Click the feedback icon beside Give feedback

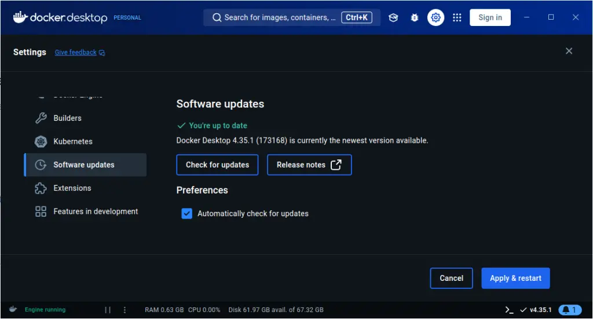pyautogui.click(x=102, y=53)
